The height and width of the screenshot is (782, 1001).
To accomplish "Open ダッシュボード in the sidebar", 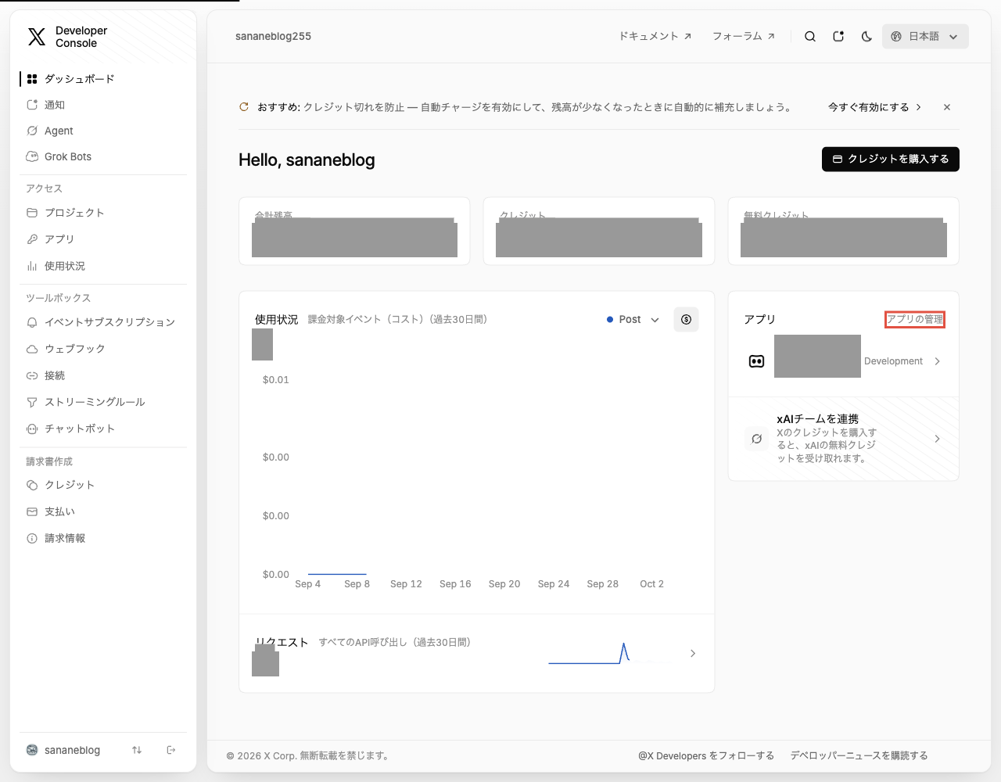I will tap(103, 79).
